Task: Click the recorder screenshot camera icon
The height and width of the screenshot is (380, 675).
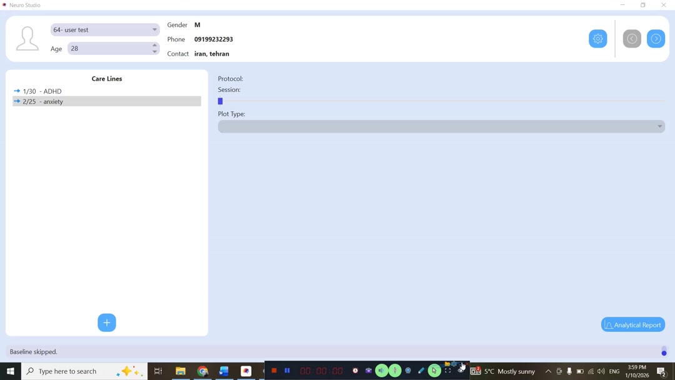Action: [369, 371]
